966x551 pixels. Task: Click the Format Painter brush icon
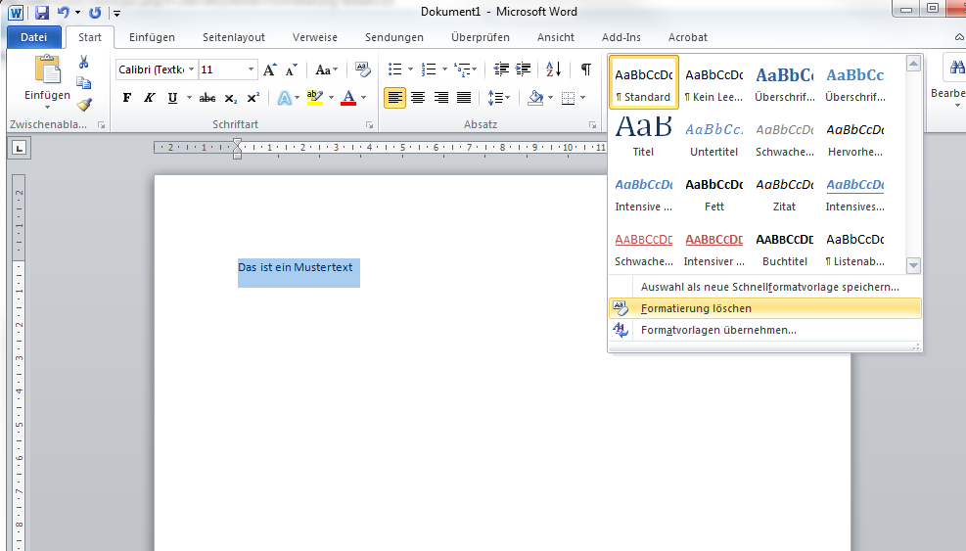point(84,105)
